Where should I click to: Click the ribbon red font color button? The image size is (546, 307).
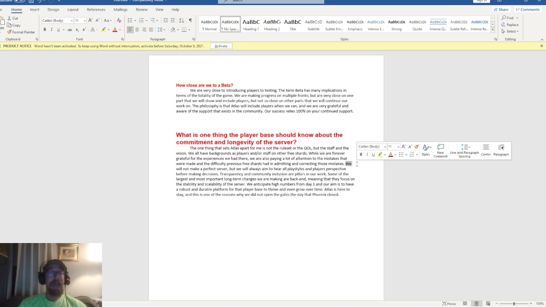click(114, 29)
